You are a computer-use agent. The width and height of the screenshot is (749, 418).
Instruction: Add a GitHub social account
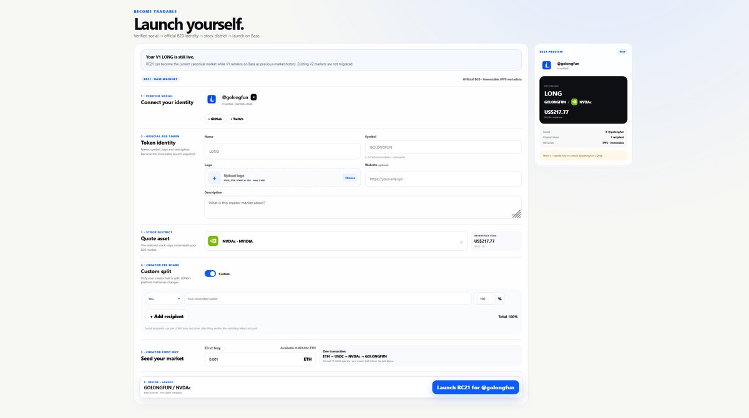click(214, 118)
